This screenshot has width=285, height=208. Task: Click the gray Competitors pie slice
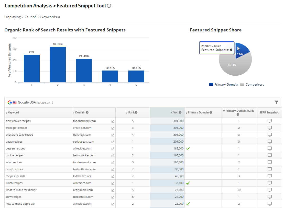[x=233, y=66]
